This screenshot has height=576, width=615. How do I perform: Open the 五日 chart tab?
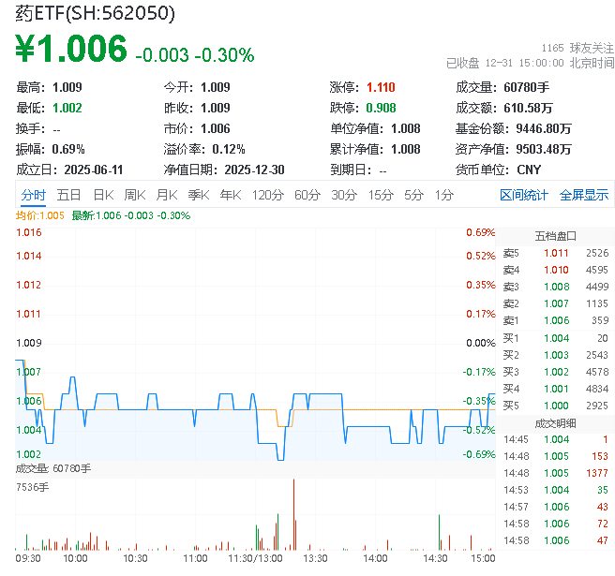click(68, 195)
